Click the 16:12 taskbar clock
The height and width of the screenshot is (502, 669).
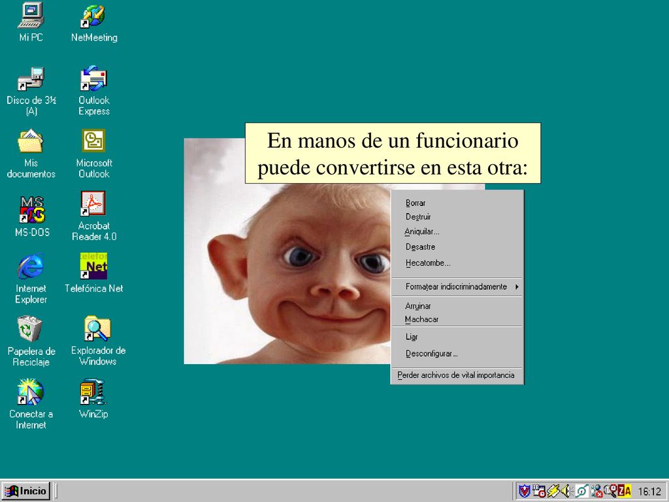pyautogui.click(x=649, y=492)
